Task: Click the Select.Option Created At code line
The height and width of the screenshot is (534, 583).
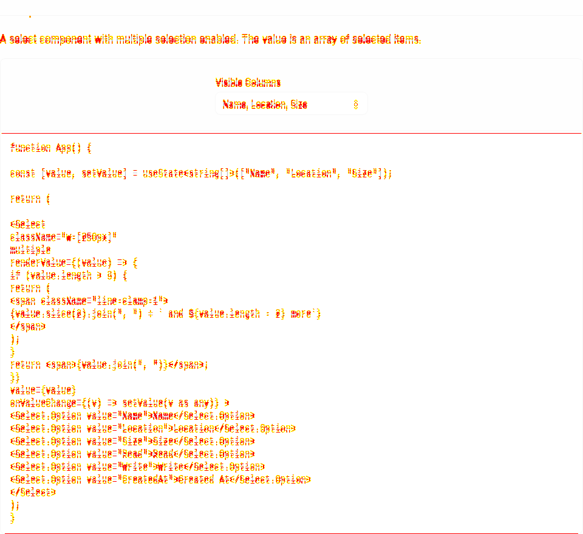Action: (160, 480)
